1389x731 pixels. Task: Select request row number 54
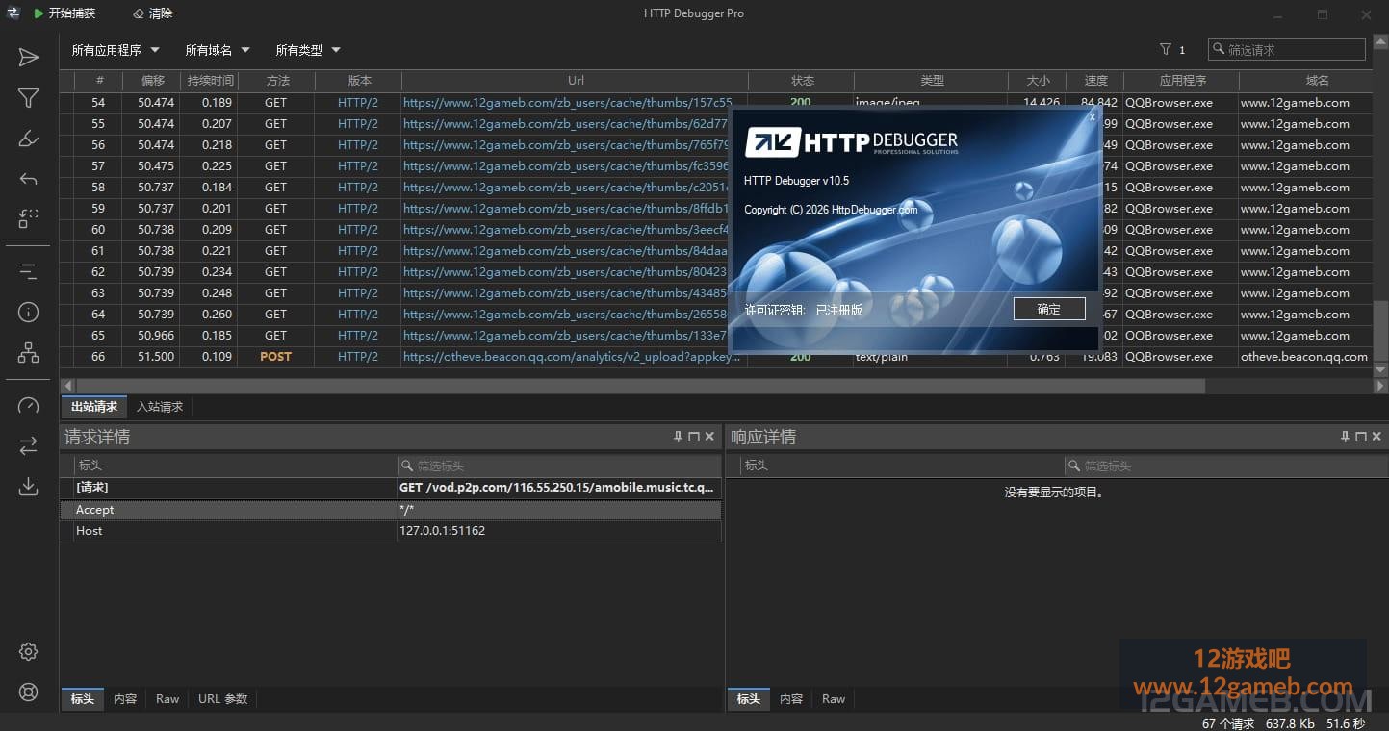coord(716,103)
